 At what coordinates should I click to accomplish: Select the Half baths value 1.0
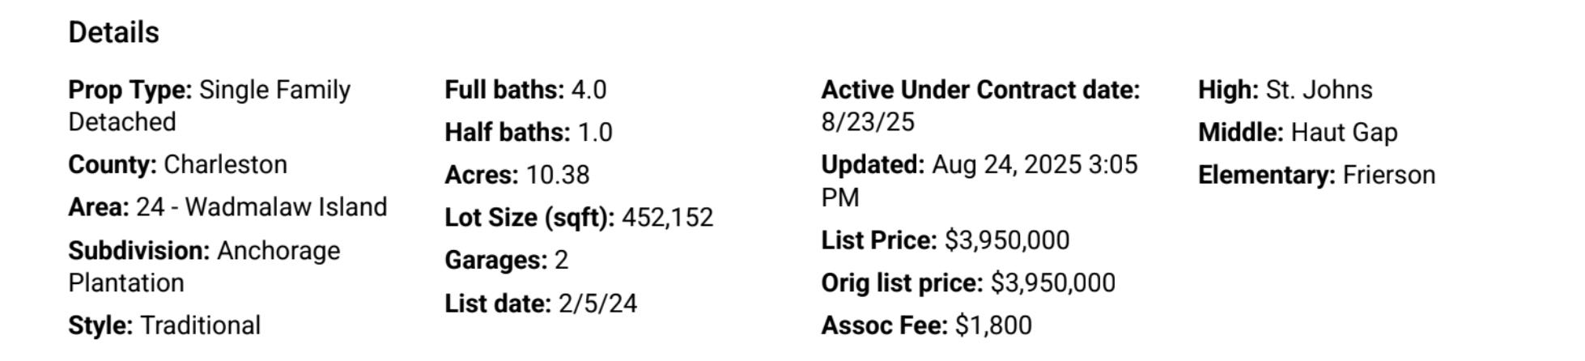pos(595,133)
